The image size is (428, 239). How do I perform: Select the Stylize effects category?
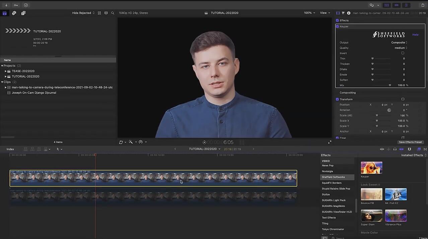(326, 195)
